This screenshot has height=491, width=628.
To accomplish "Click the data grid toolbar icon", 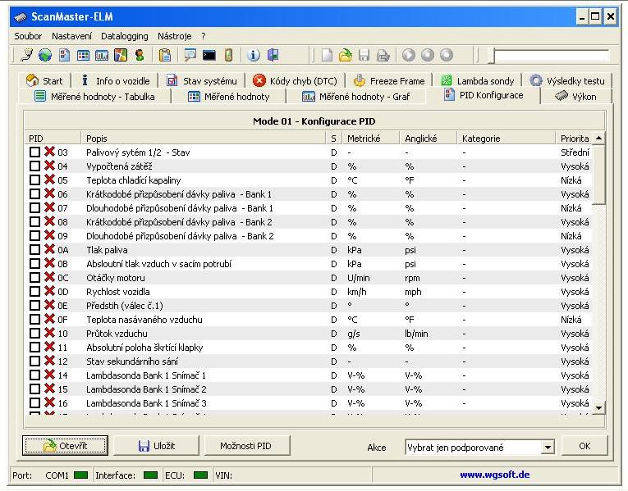I will point(83,55).
